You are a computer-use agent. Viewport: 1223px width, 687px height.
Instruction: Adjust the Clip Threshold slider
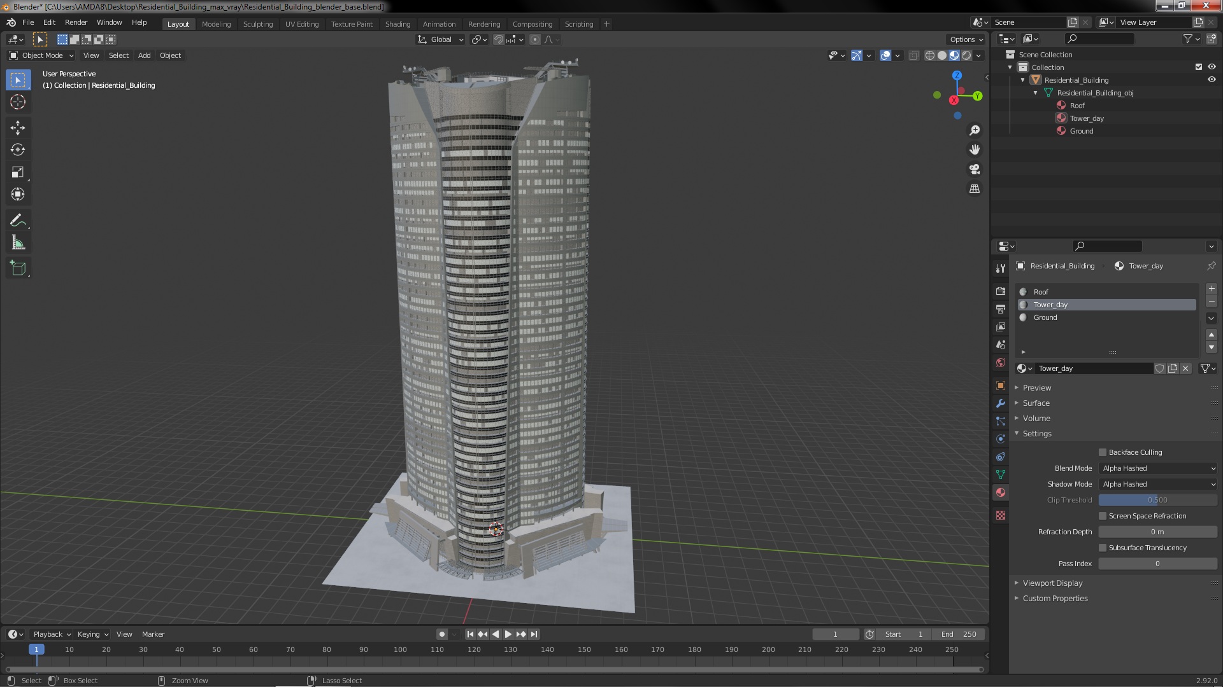(x=1157, y=500)
